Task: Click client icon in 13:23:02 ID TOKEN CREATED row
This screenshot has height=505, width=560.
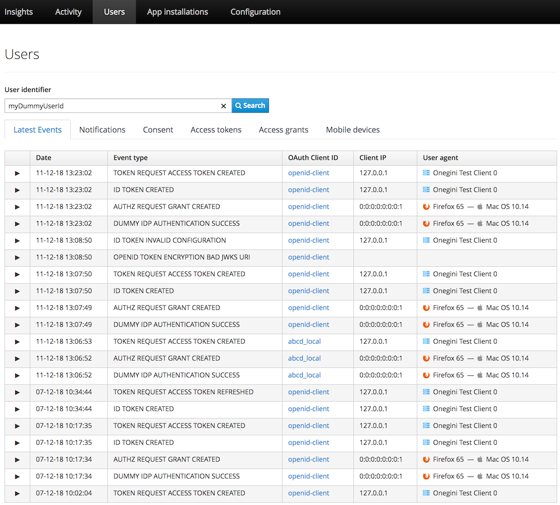Action: [x=426, y=190]
